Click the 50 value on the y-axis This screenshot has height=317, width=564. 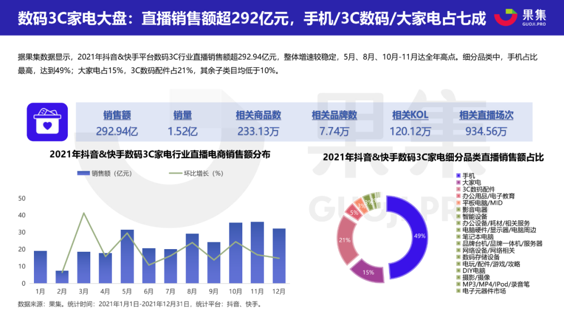[22, 198]
